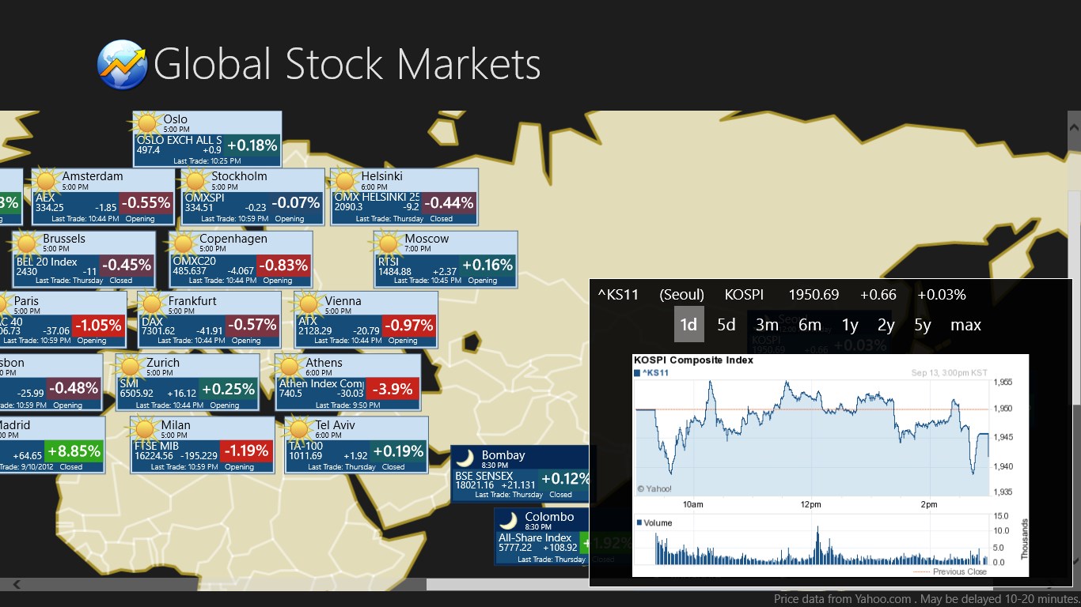Click the KOSPI value 1950.69
Screen dimensions: 1081x607
[x=814, y=295]
